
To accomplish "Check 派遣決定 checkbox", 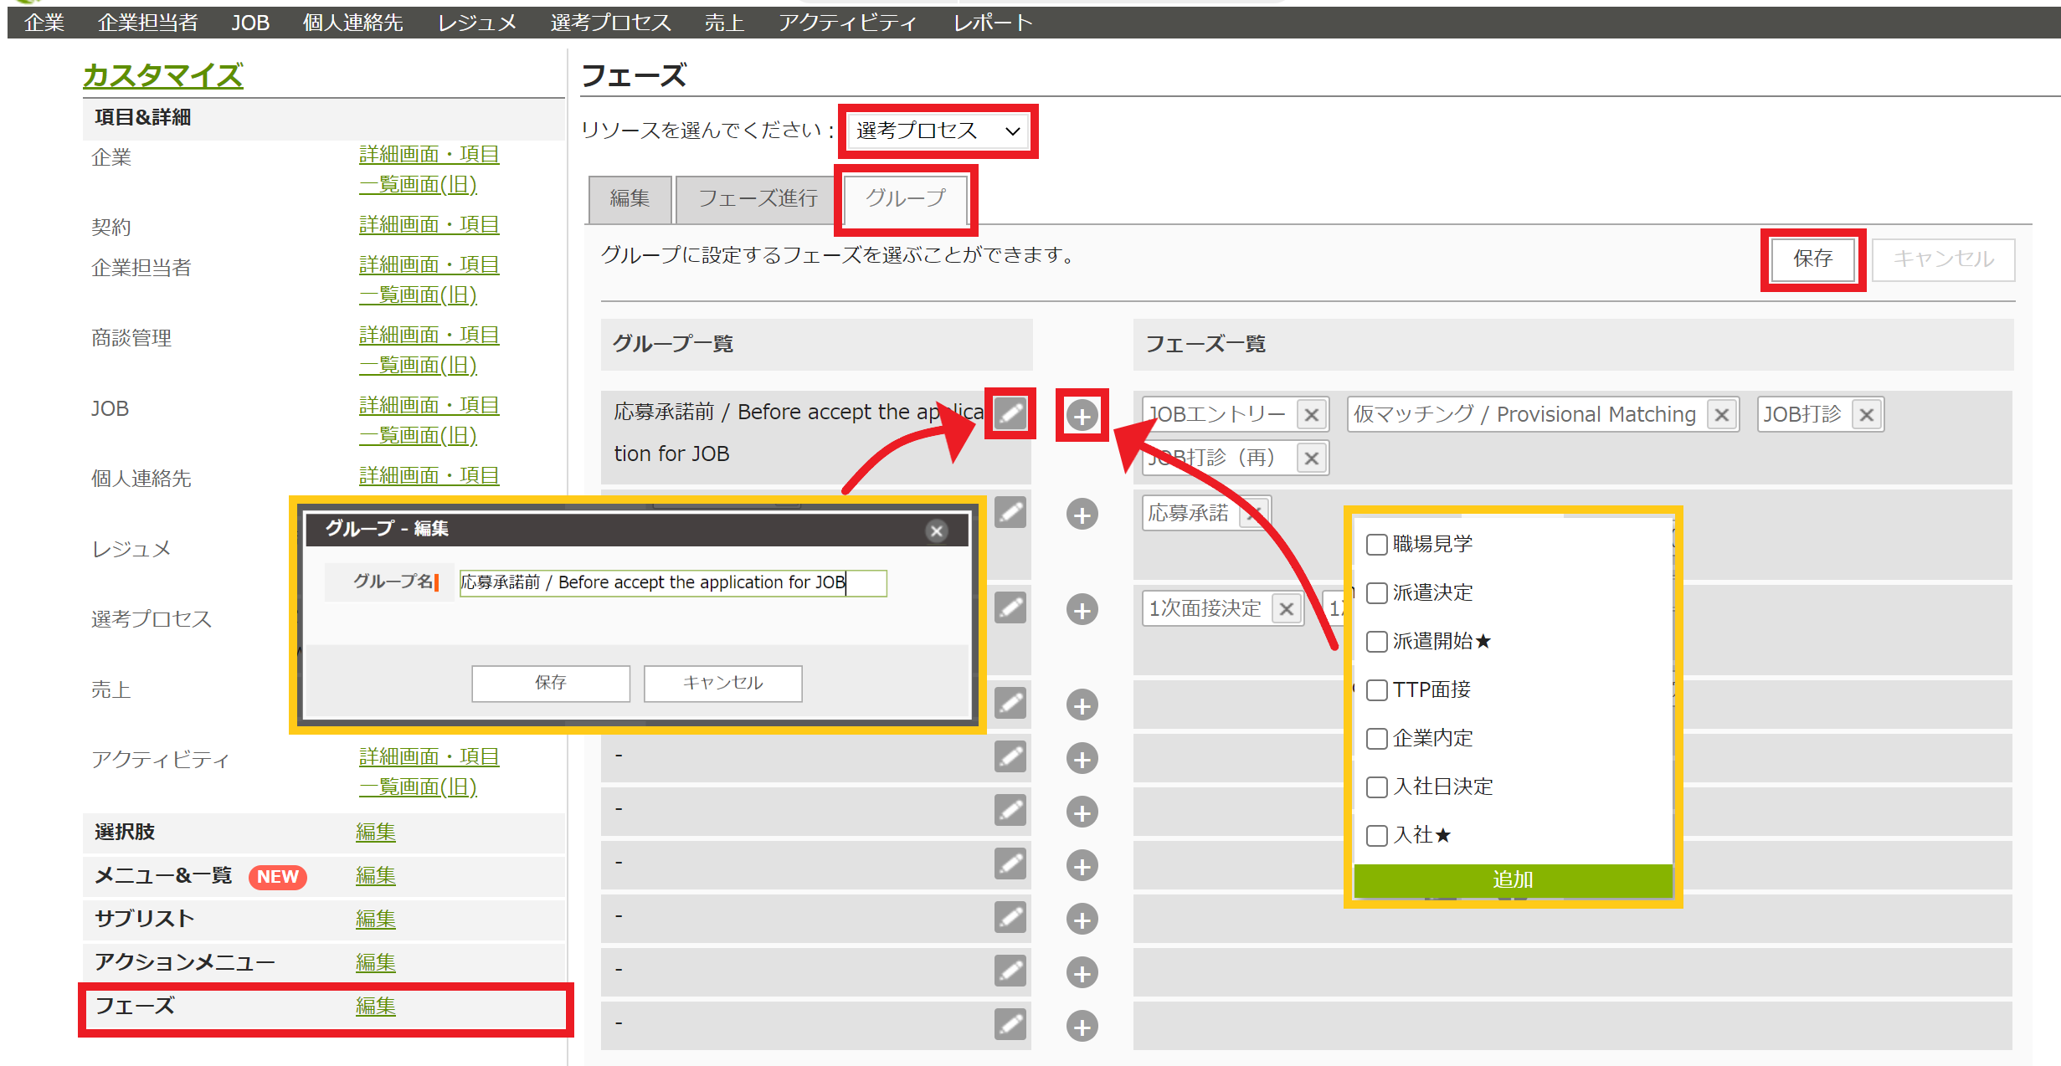I will click(1376, 593).
